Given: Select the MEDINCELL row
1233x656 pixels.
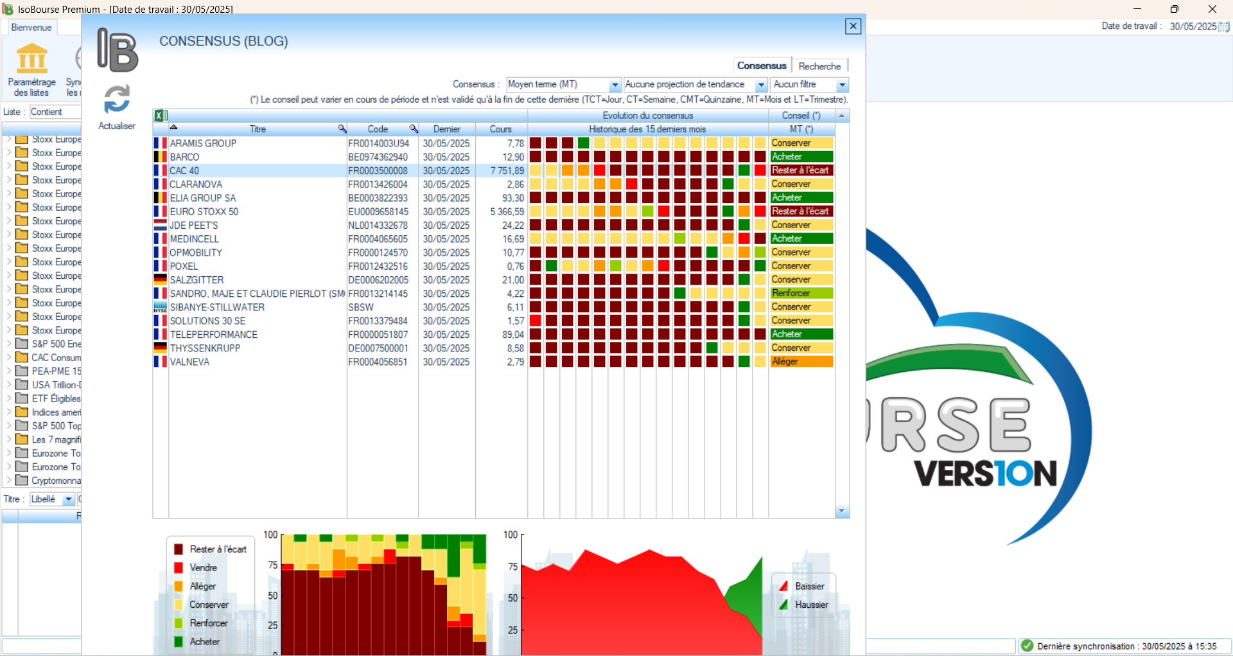Looking at the screenshot, I should (493, 239).
